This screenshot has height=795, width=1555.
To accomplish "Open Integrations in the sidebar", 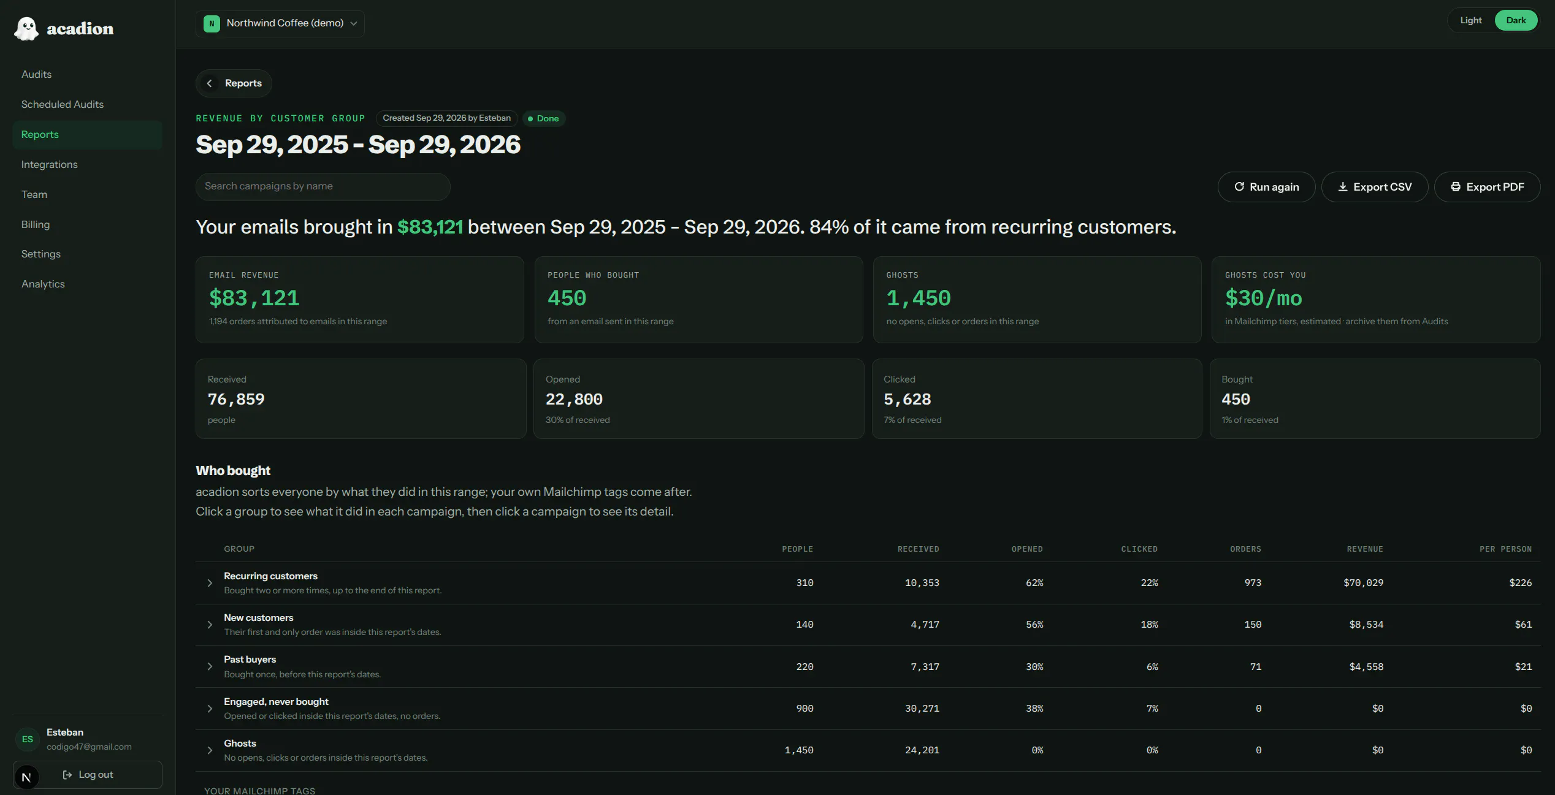I will click(x=87, y=164).
